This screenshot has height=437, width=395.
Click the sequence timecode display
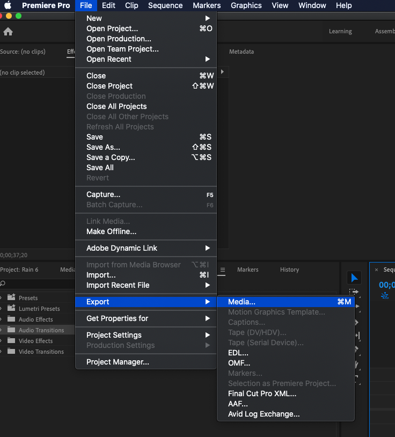[386, 285]
